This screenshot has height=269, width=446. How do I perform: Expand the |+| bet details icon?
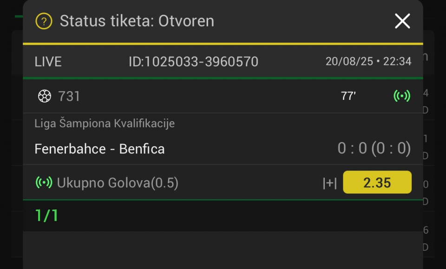tap(330, 183)
